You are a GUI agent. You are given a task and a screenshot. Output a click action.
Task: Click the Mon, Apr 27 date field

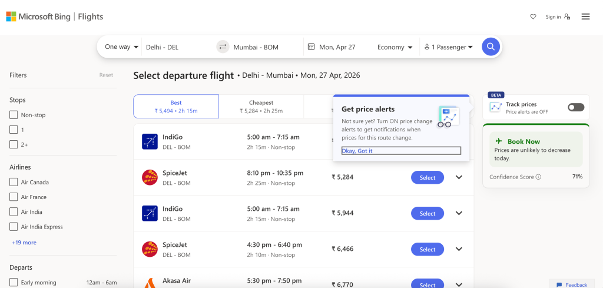coord(337,47)
